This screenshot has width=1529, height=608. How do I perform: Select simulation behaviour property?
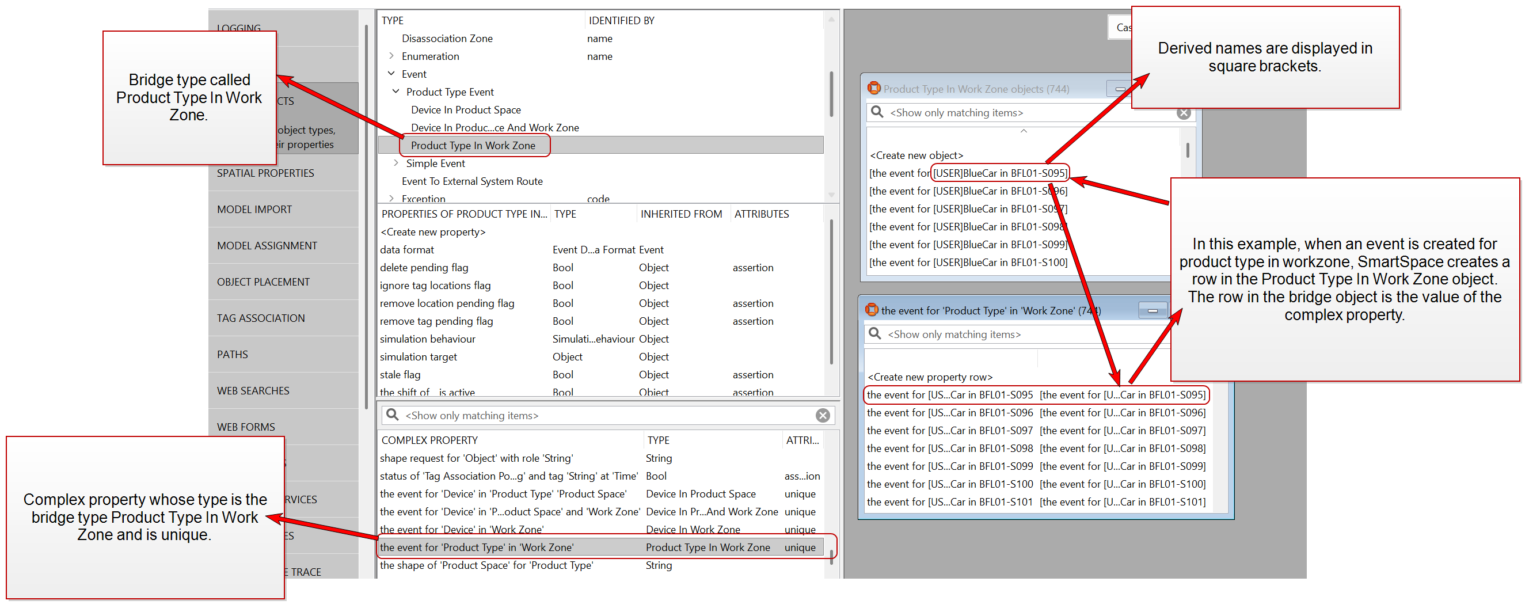[x=600, y=339]
